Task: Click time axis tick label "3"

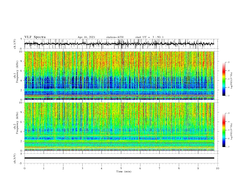Action: click(82, 168)
